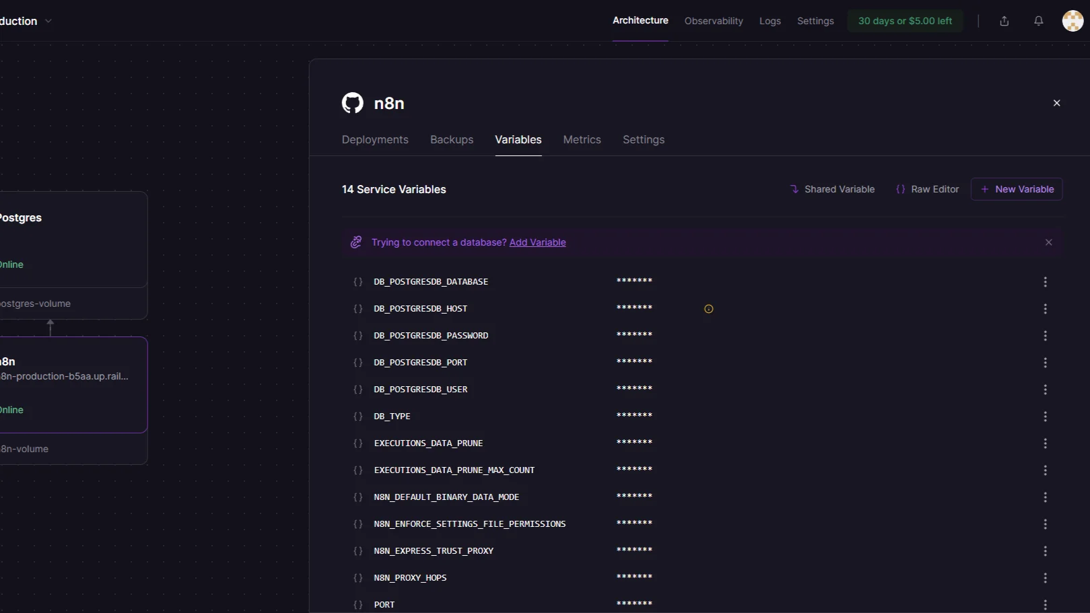Dismiss the database connection banner
1090x613 pixels.
pos(1048,242)
